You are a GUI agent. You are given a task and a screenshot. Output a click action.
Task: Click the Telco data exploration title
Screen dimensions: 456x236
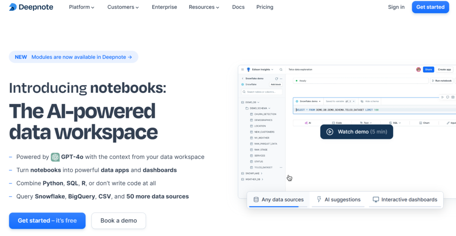pos(301,69)
